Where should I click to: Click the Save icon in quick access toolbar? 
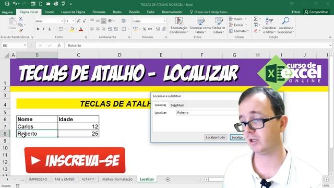click(7, 4)
